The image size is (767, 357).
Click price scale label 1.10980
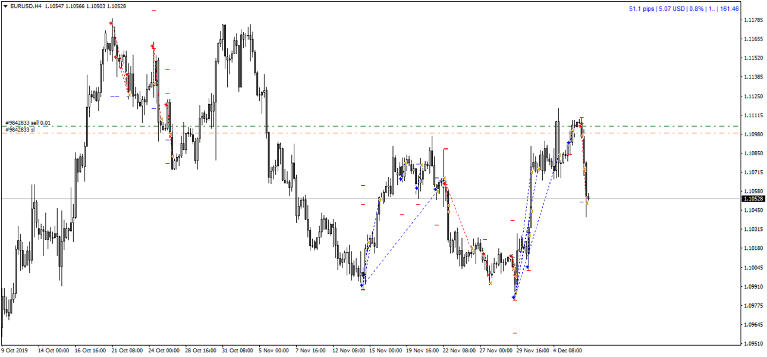[753, 134]
